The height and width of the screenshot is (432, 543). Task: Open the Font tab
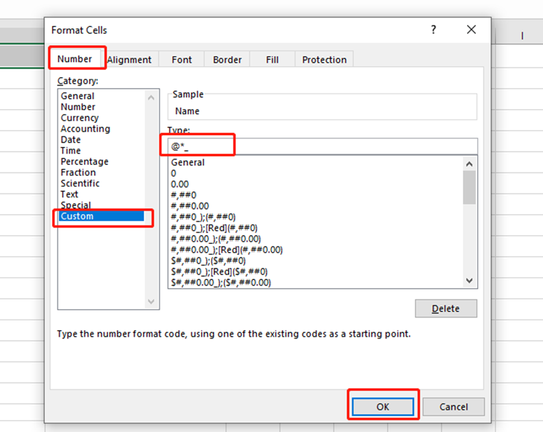(182, 60)
